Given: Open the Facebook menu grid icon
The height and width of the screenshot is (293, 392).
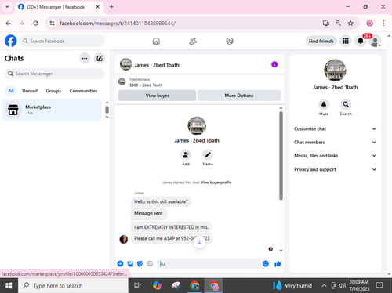Looking at the screenshot, I should (x=346, y=41).
